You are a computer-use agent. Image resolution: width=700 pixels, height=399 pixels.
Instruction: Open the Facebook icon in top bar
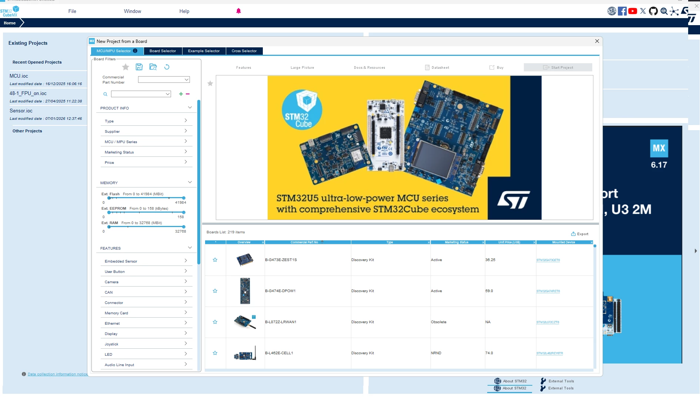tap(622, 11)
